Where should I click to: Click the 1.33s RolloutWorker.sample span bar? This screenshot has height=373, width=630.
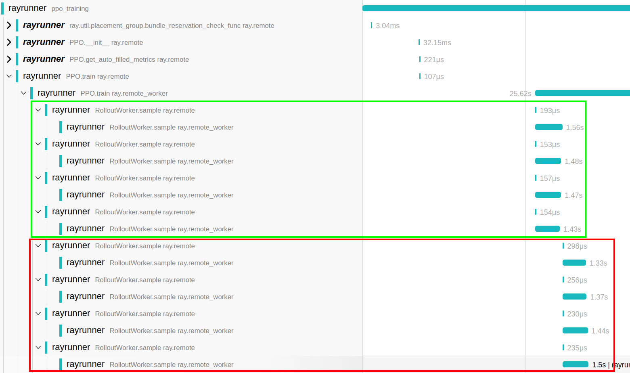574,263
